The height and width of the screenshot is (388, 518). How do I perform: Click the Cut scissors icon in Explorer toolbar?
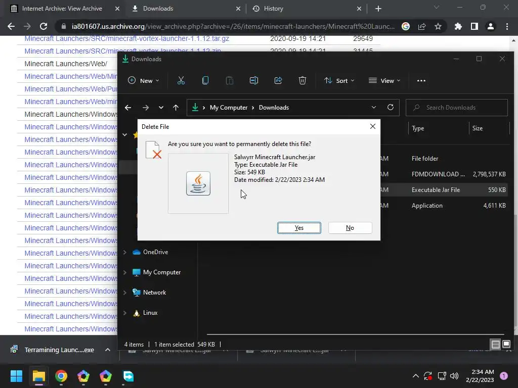(x=181, y=80)
